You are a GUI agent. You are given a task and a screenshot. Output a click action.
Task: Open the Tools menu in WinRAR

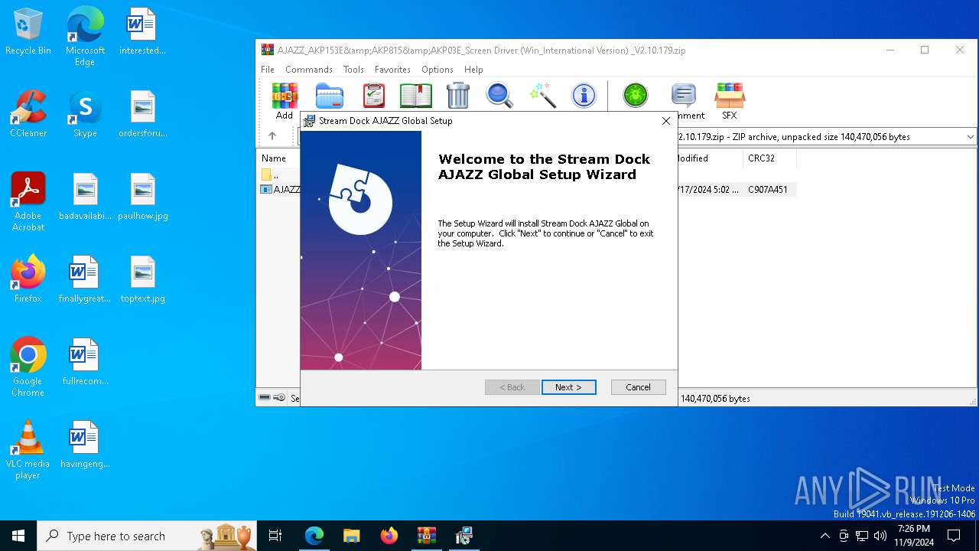point(353,70)
